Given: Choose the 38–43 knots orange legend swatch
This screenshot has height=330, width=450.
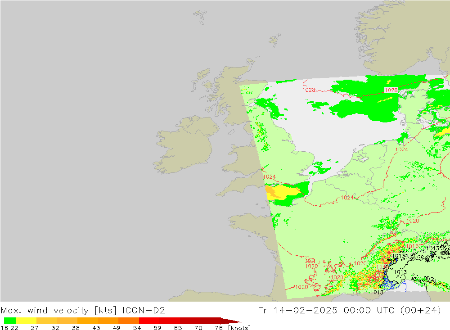Looking at the screenshot, I should [88, 321].
